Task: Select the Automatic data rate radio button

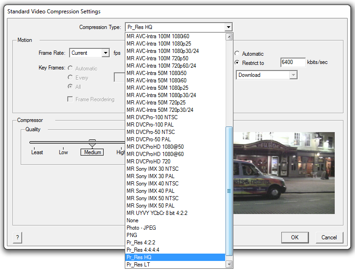Action: [x=237, y=54]
